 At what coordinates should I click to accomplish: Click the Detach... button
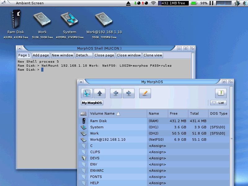pyautogui.click(x=84, y=55)
